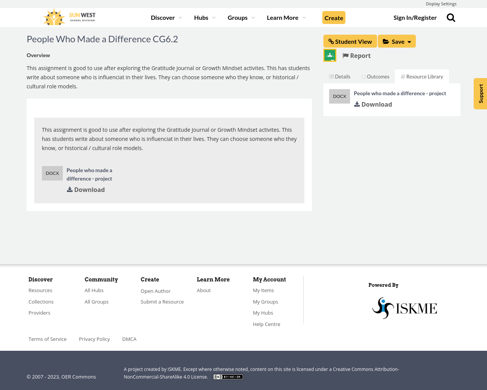Click the Creative Commons BY-NC-SA license badge

(228, 377)
